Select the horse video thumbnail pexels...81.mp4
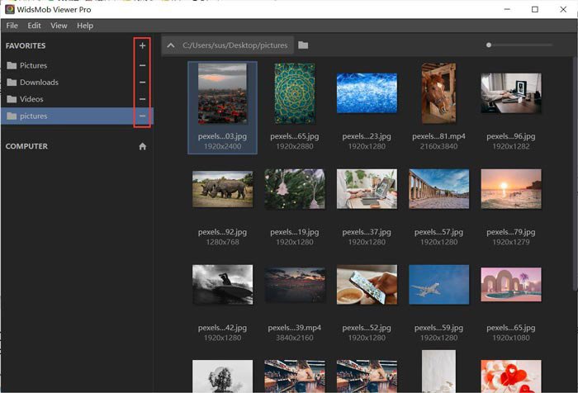Screen dimensions: 578x393 (x=438, y=93)
